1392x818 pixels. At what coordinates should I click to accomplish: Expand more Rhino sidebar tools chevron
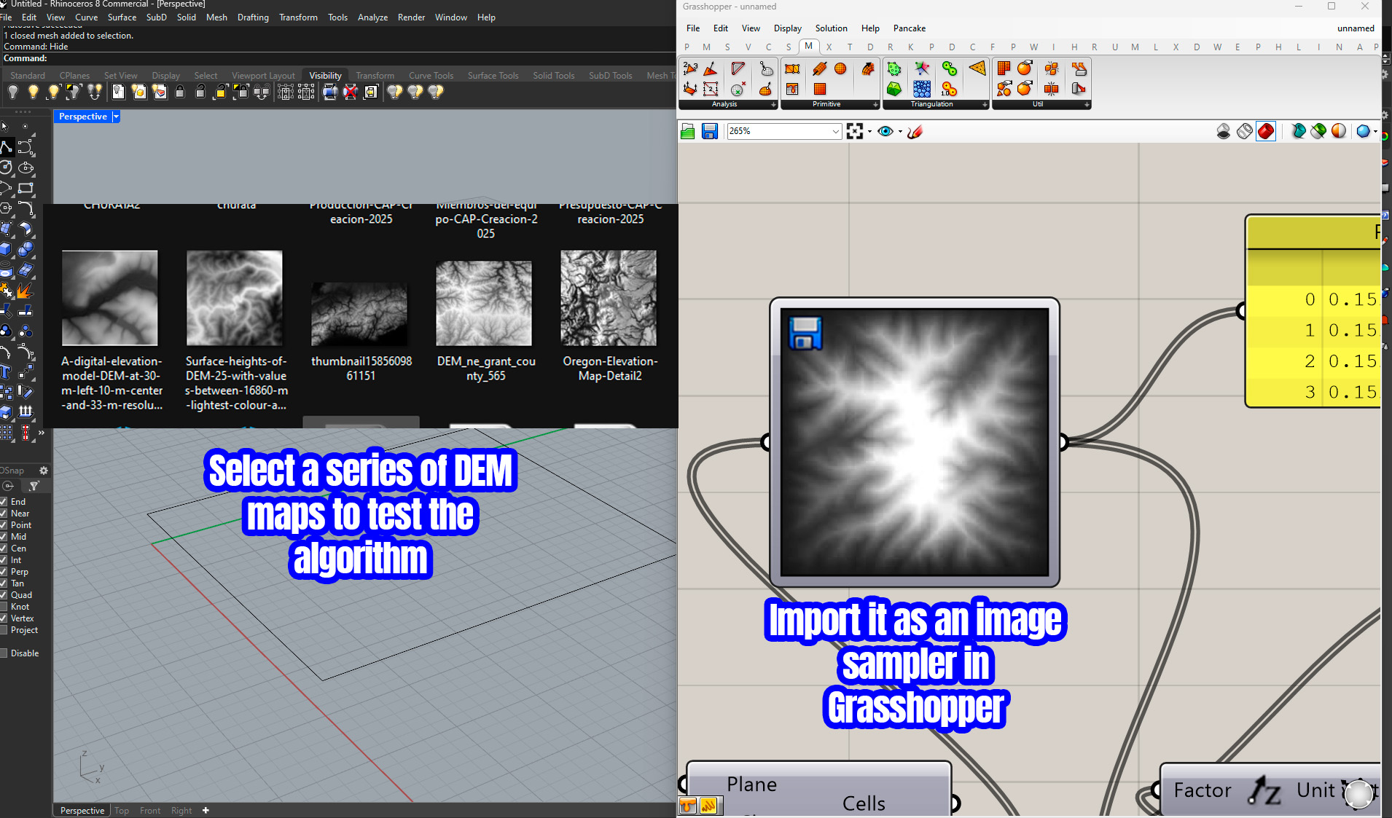click(42, 433)
